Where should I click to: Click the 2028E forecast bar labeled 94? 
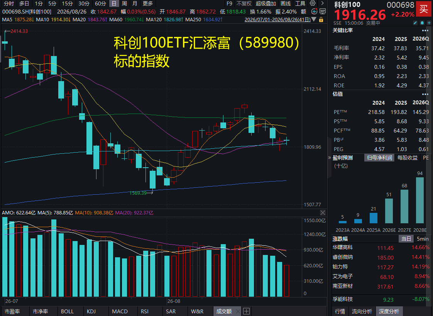[x=420, y=200]
